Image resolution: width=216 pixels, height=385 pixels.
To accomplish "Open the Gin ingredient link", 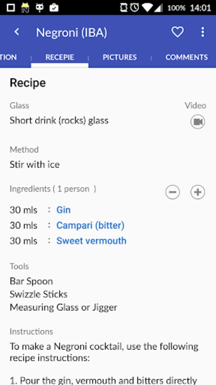I will click(x=63, y=210).
